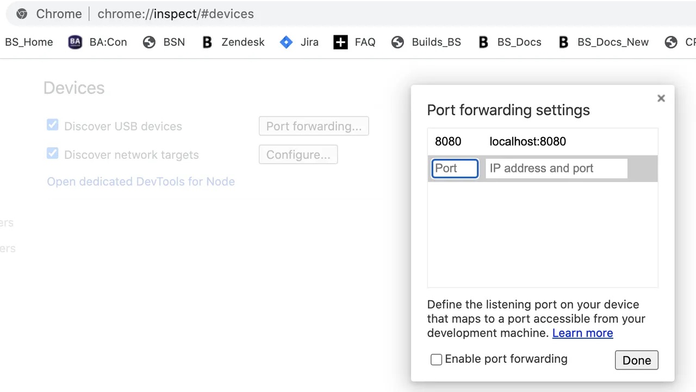This screenshot has width=696, height=392.
Task: Click the globe icon on the far-right bookmark
Action: [x=671, y=42]
